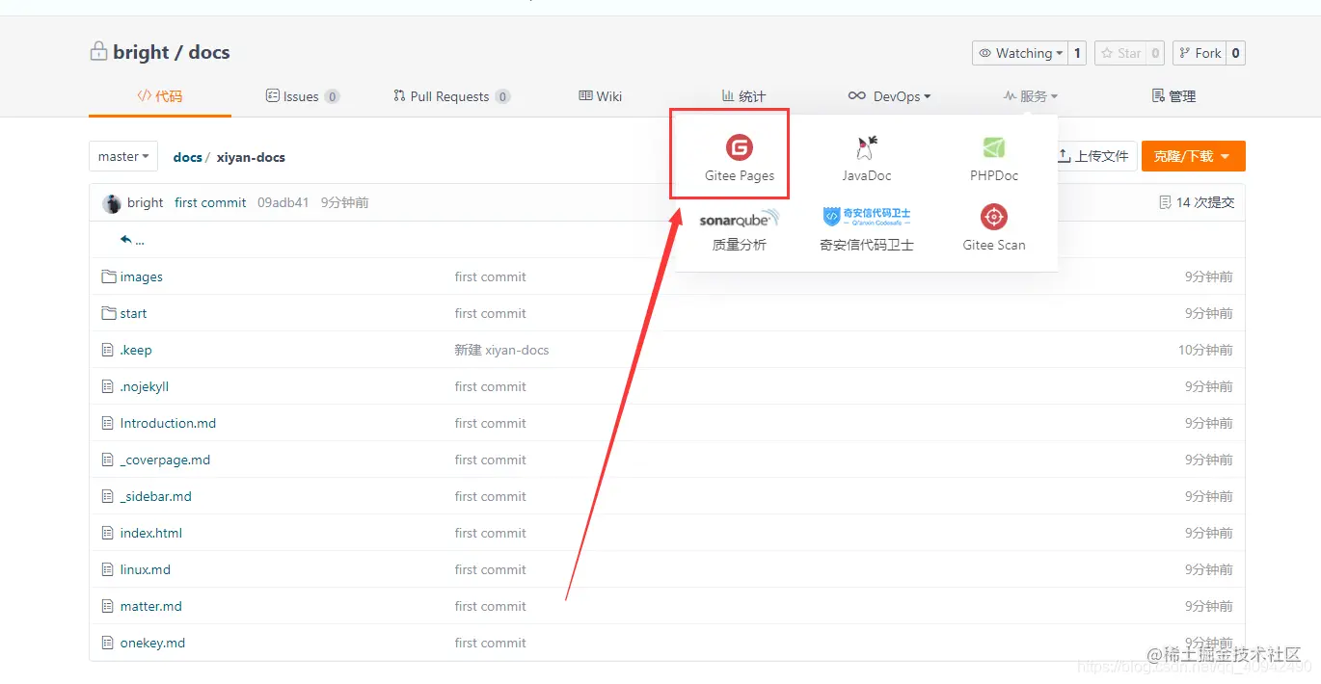Open the JavaDoc service icon

click(866, 147)
